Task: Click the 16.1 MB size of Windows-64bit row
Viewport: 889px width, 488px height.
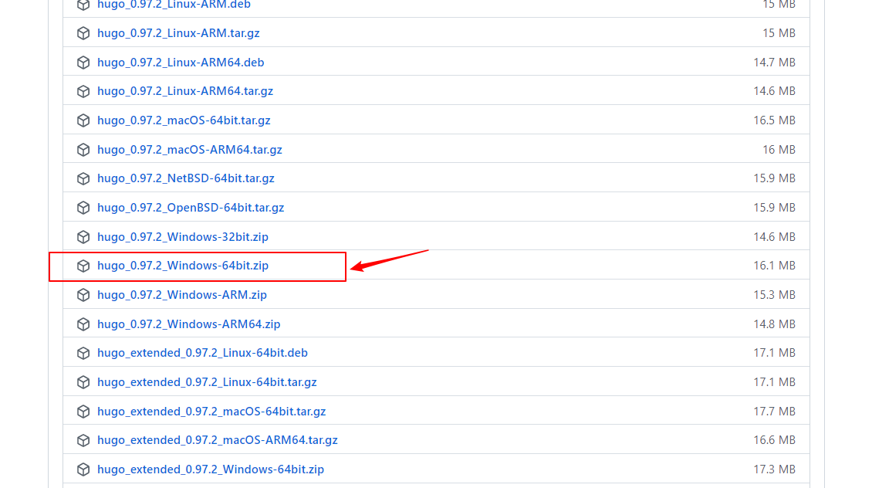Action: coord(774,266)
